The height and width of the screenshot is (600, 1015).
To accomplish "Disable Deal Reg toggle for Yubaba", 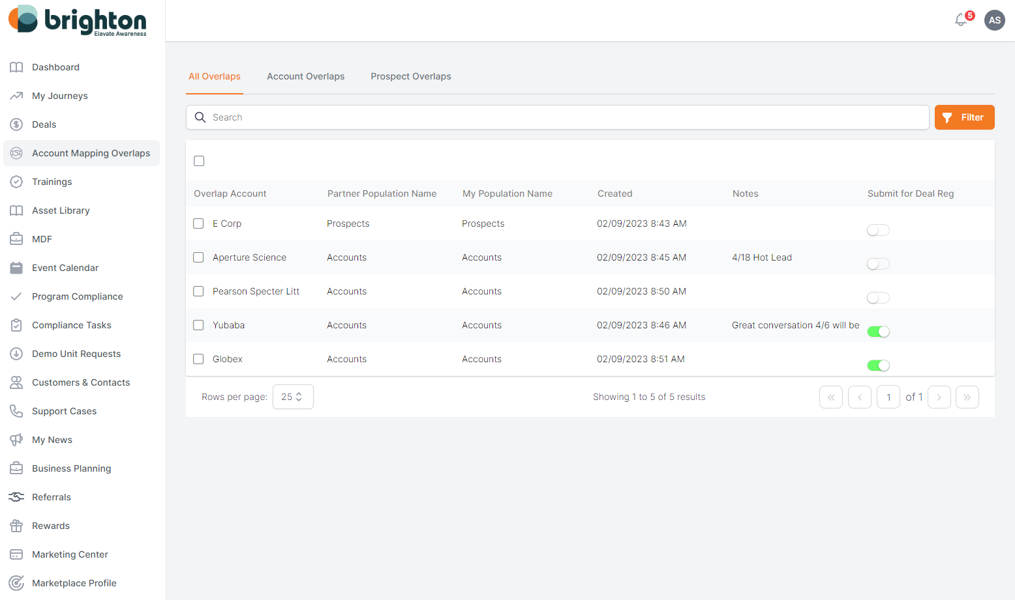I will point(878,332).
